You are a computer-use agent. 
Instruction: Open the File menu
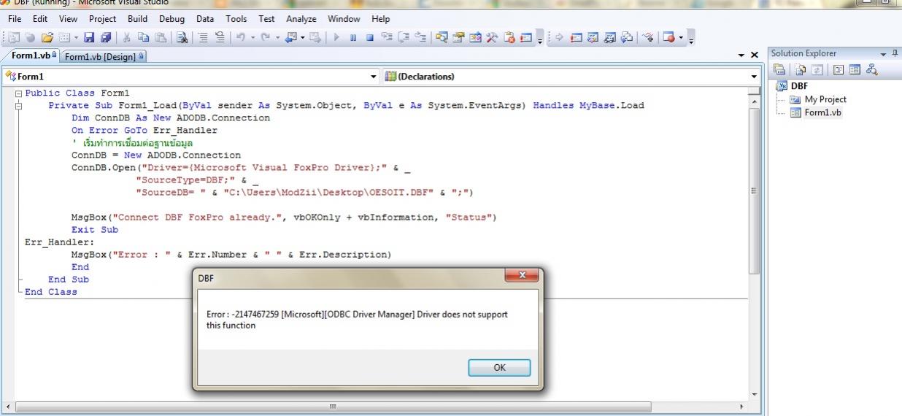[x=15, y=19]
